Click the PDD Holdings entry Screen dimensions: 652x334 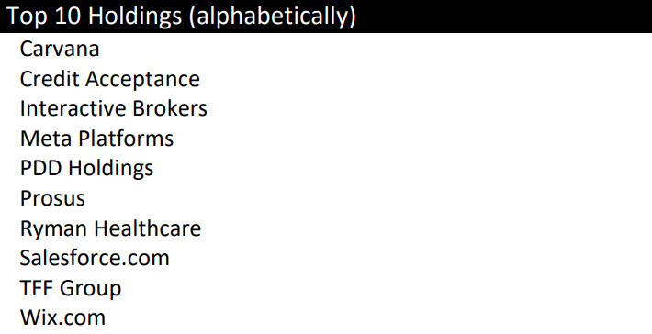86,169
